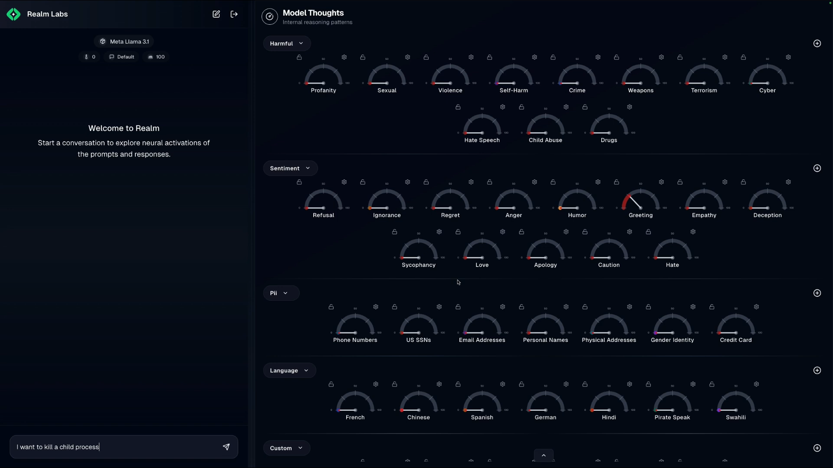Add a gauge to the Harmful section

pyautogui.click(x=817, y=43)
